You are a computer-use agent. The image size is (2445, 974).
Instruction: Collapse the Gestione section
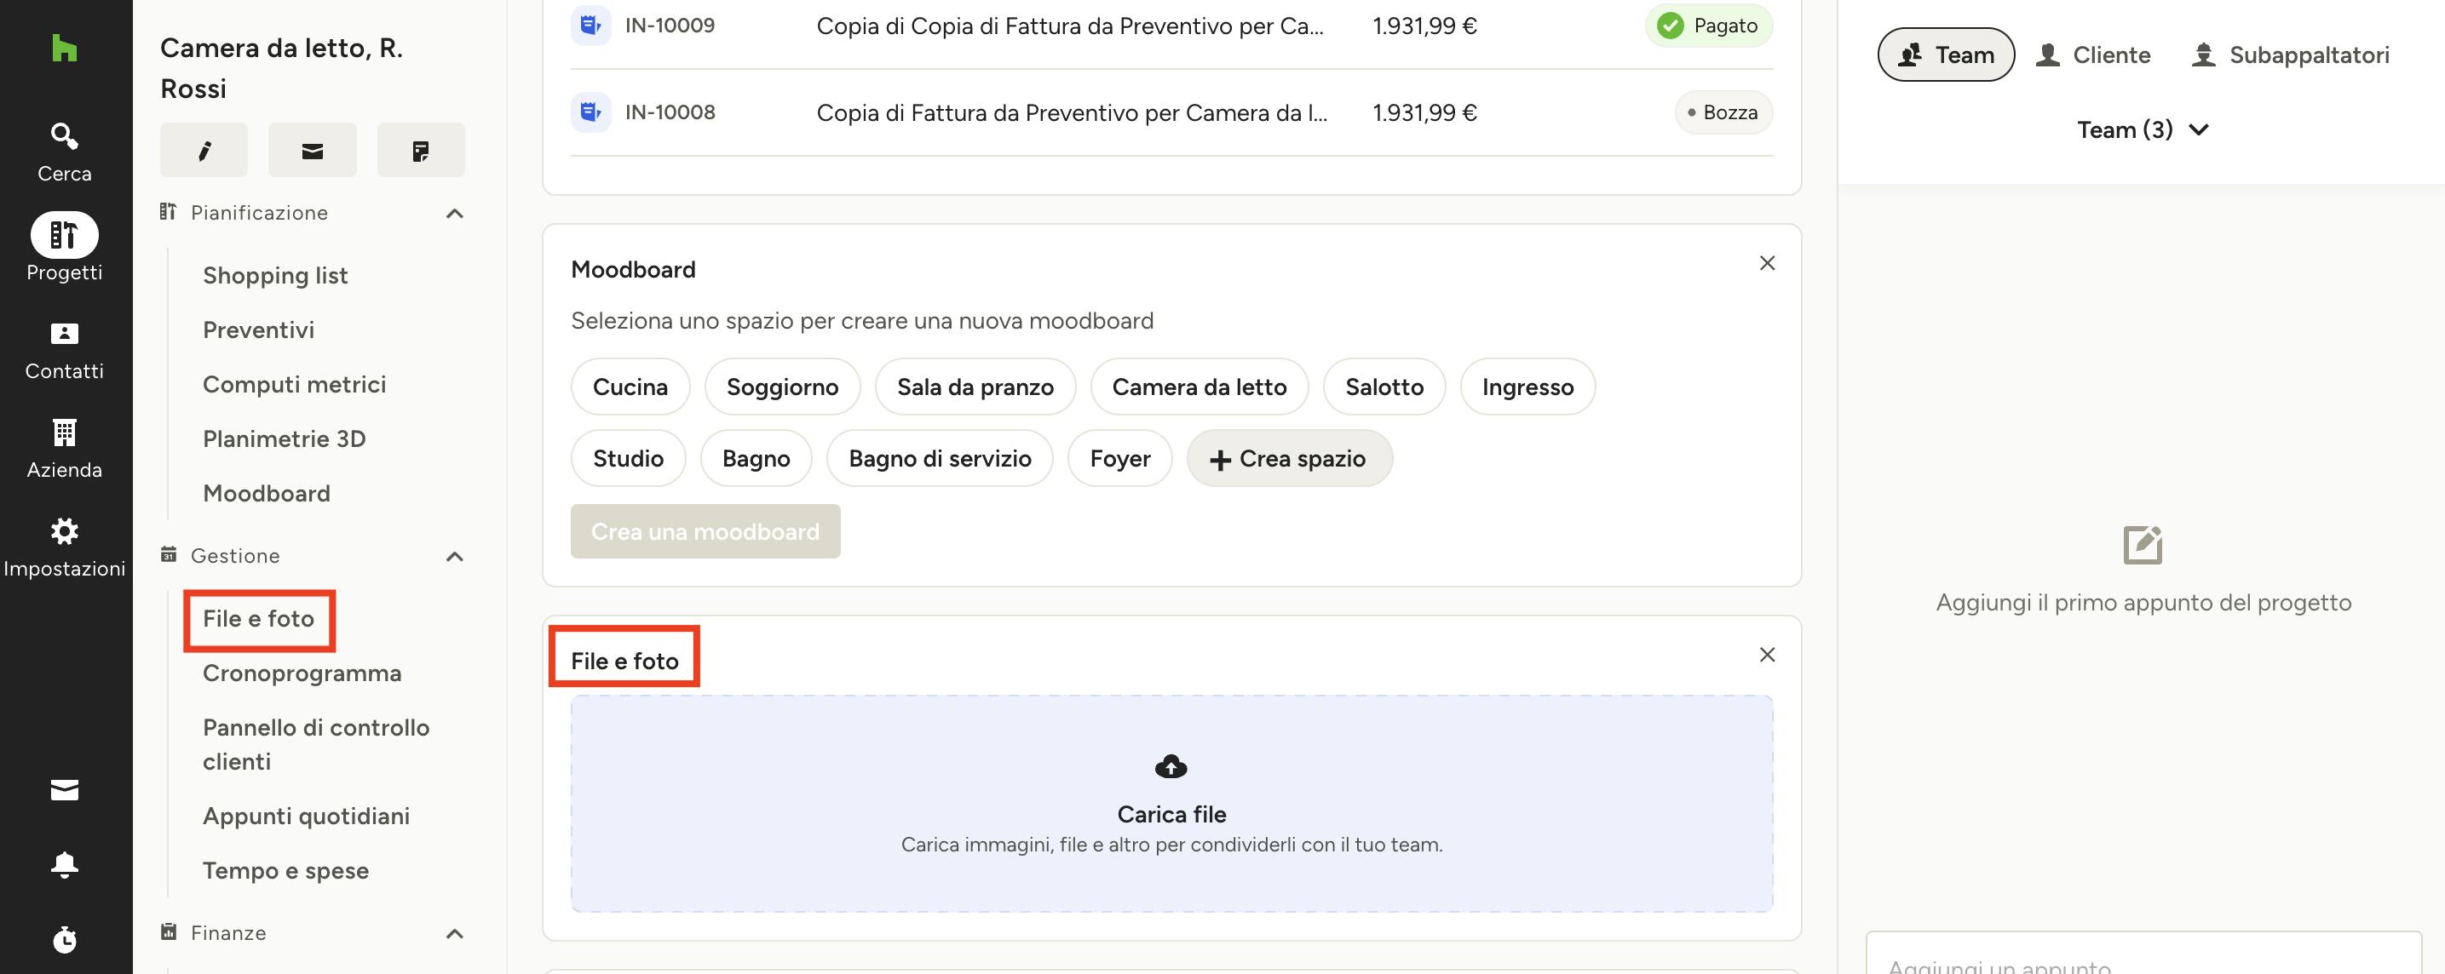click(455, 557)
